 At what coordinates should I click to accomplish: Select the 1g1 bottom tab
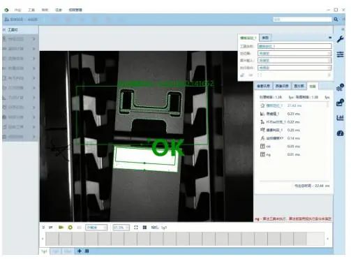pos(44,251)
